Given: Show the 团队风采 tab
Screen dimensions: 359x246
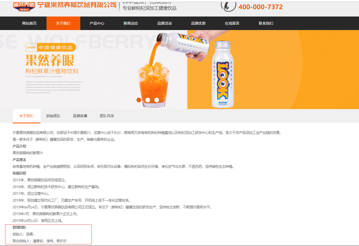Looking at the screenshot, I should pyautogui.click(x=107, y=116).
